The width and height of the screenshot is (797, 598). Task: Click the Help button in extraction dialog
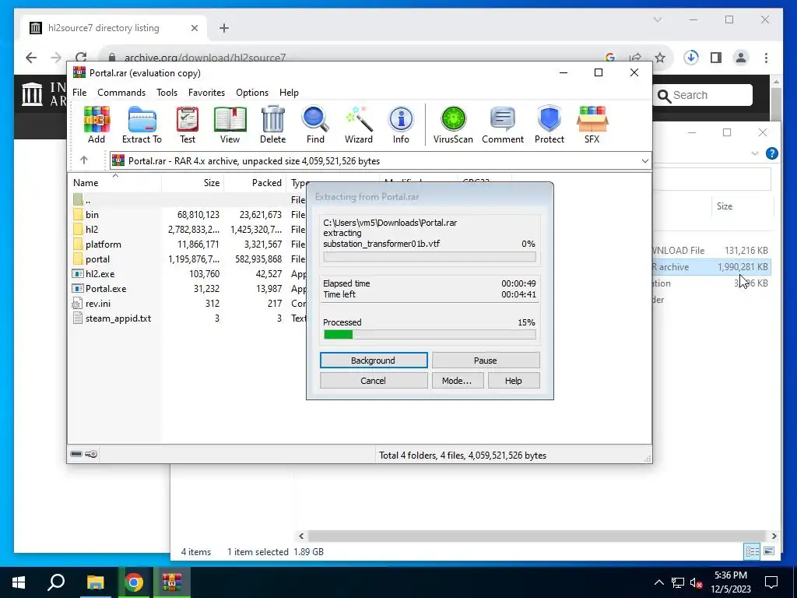pyautogui.click(x=514, y=381)
